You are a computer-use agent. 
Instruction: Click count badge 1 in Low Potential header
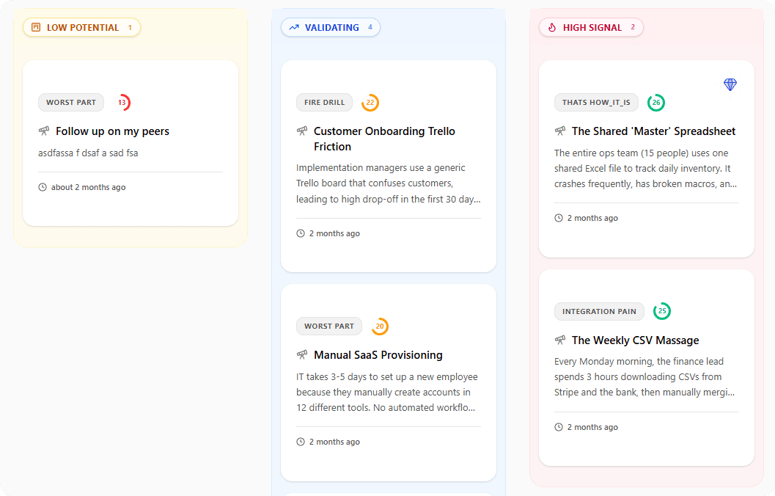click(130, 27)
